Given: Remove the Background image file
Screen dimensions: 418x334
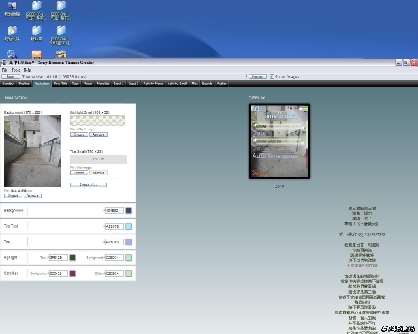Looking at the screenshot, I should pos(33,196).
